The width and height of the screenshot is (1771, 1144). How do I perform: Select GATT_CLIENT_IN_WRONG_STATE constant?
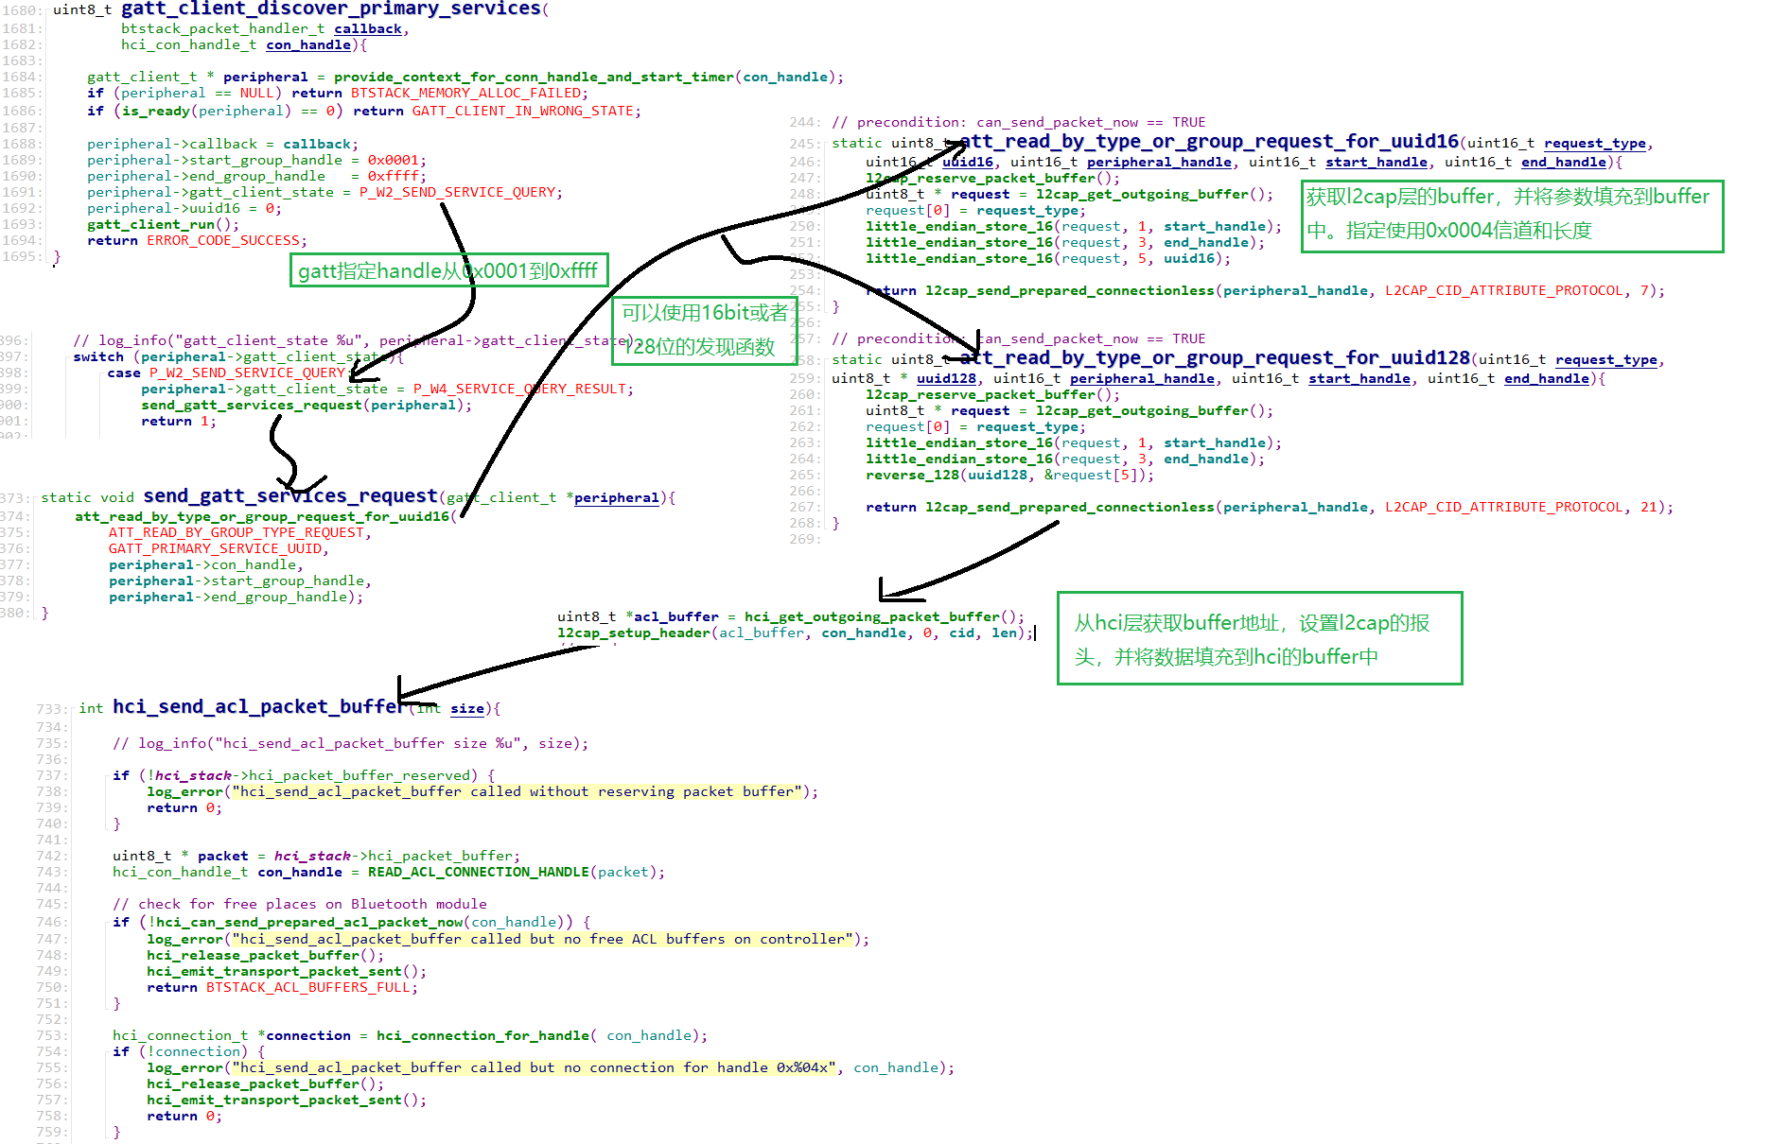pos(522,112)
